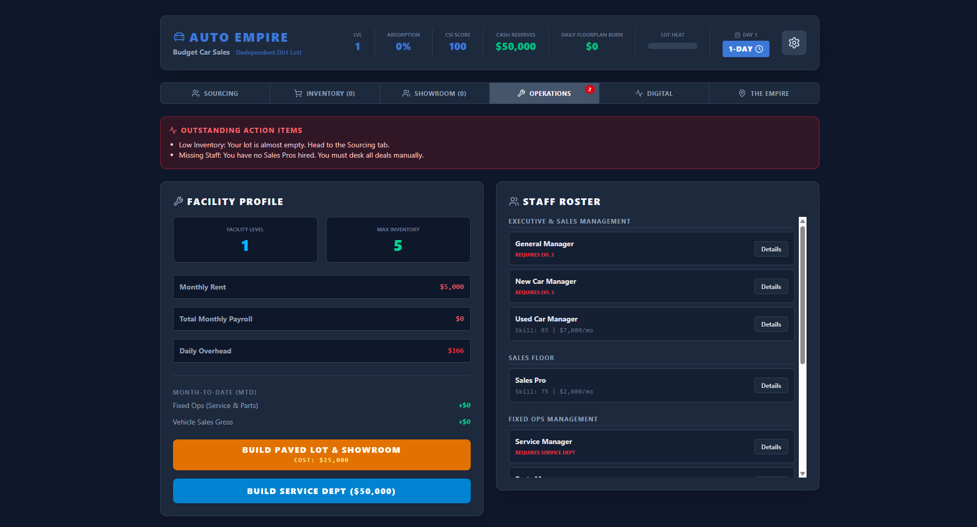The height and width of the screenshot is (527, 977).
Task: Switch to the Sourcing tab
Action: click(215, 93)
